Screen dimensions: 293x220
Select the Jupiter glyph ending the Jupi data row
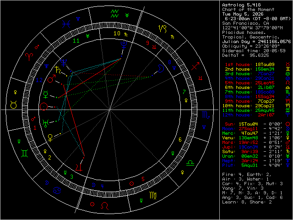click(x=288, y=147)
